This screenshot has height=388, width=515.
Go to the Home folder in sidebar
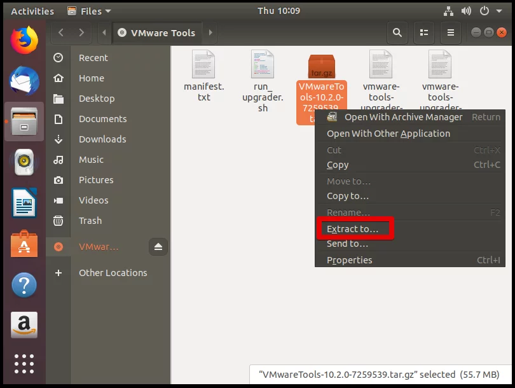tap(108, 78)
